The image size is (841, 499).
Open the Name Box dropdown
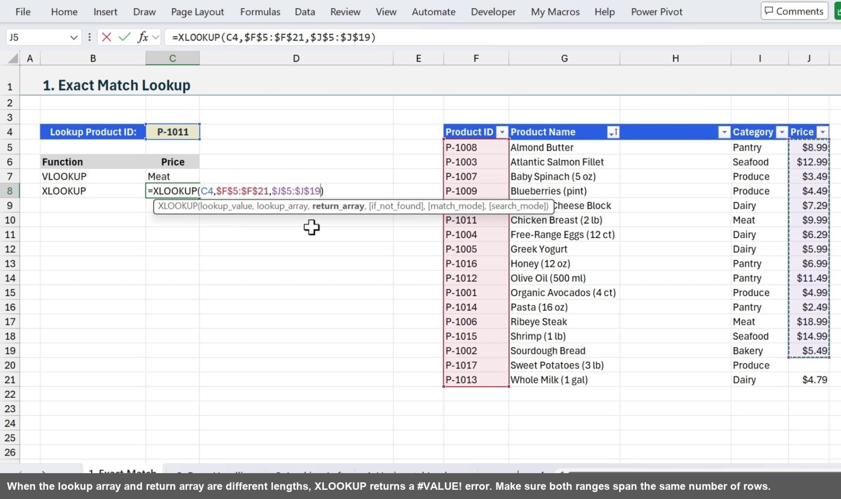click(x=73, y=37)
